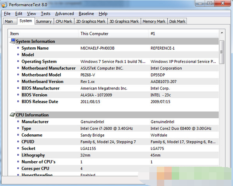Click the DP35DP motherboard model value

pos(158,75)
